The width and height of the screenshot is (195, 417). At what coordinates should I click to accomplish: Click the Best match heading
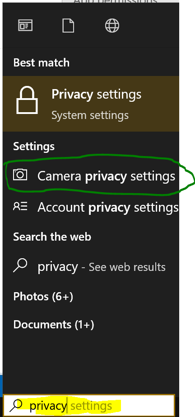(x=42, y=63)
